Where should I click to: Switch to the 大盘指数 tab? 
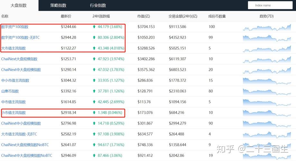pos(19,5)
